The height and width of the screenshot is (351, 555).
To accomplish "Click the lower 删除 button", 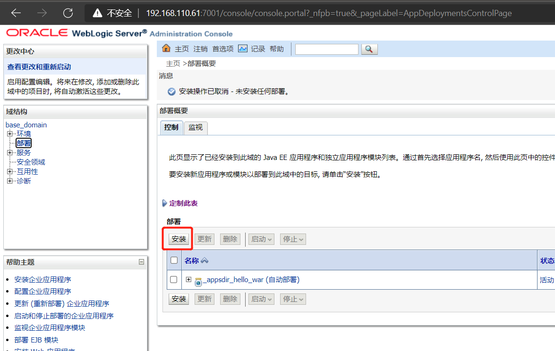I will click(x=230, y=300).
